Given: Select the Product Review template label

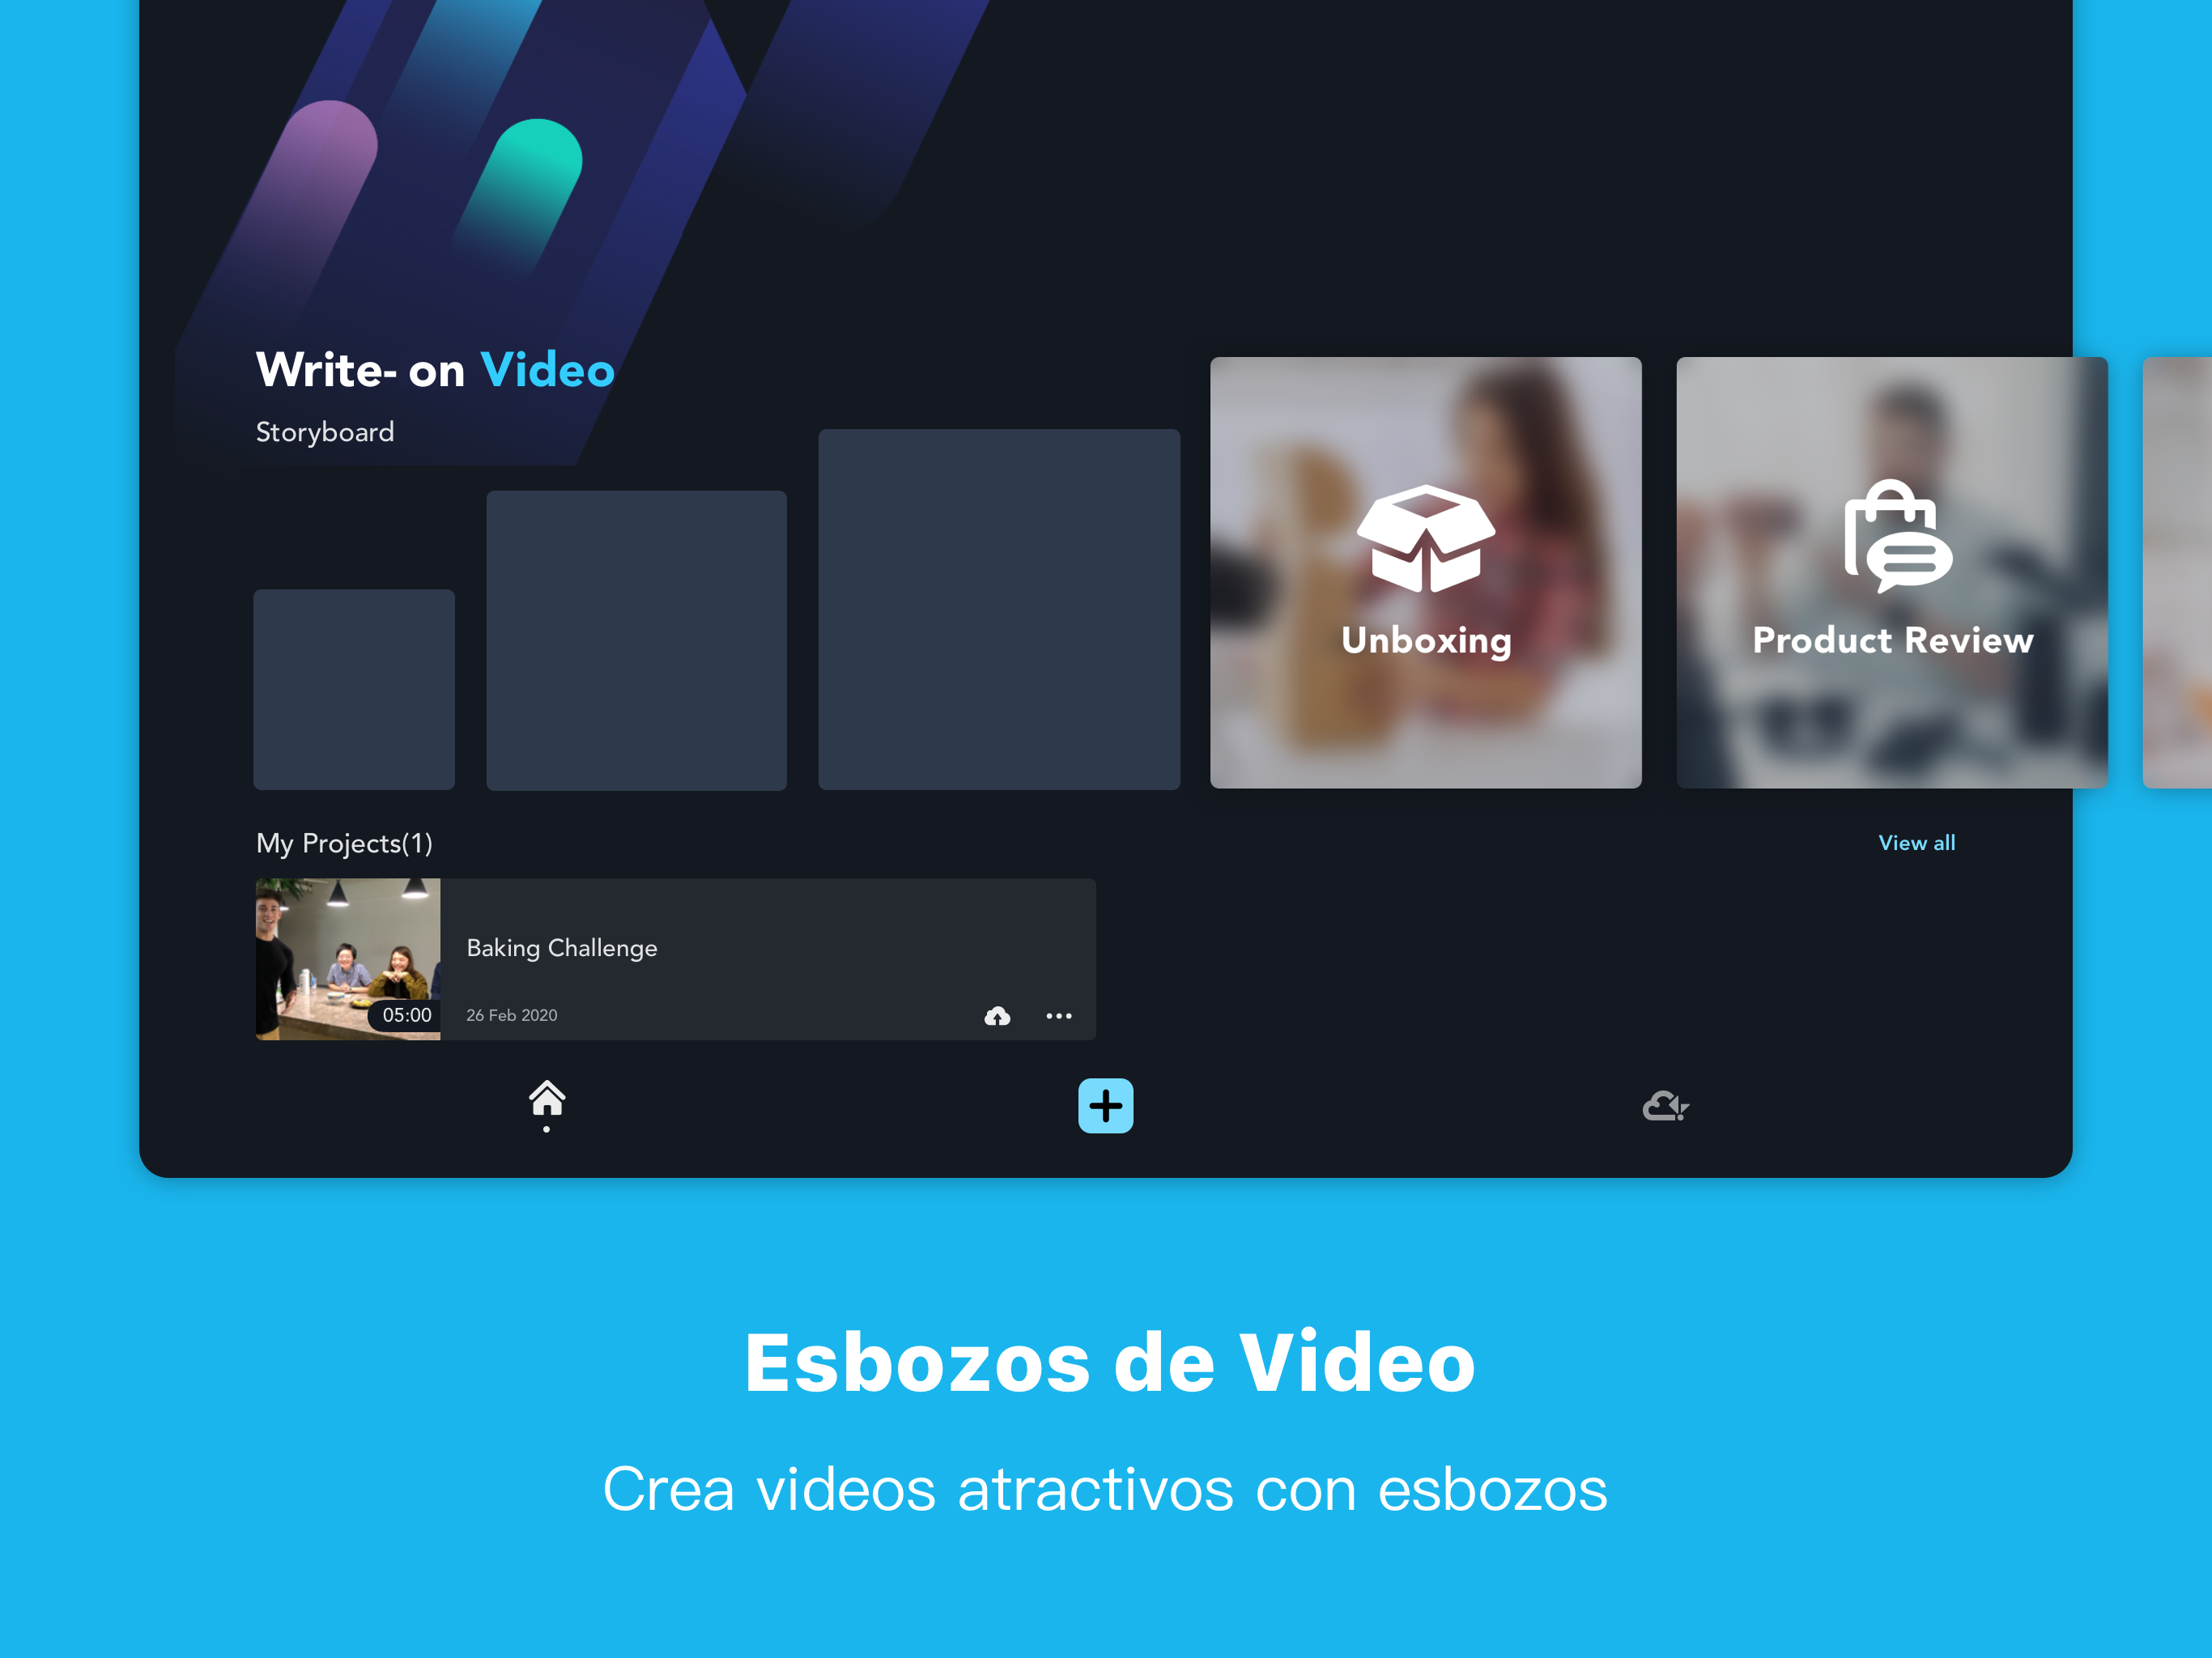Looking at the screenshot, I should [1892, 640].
